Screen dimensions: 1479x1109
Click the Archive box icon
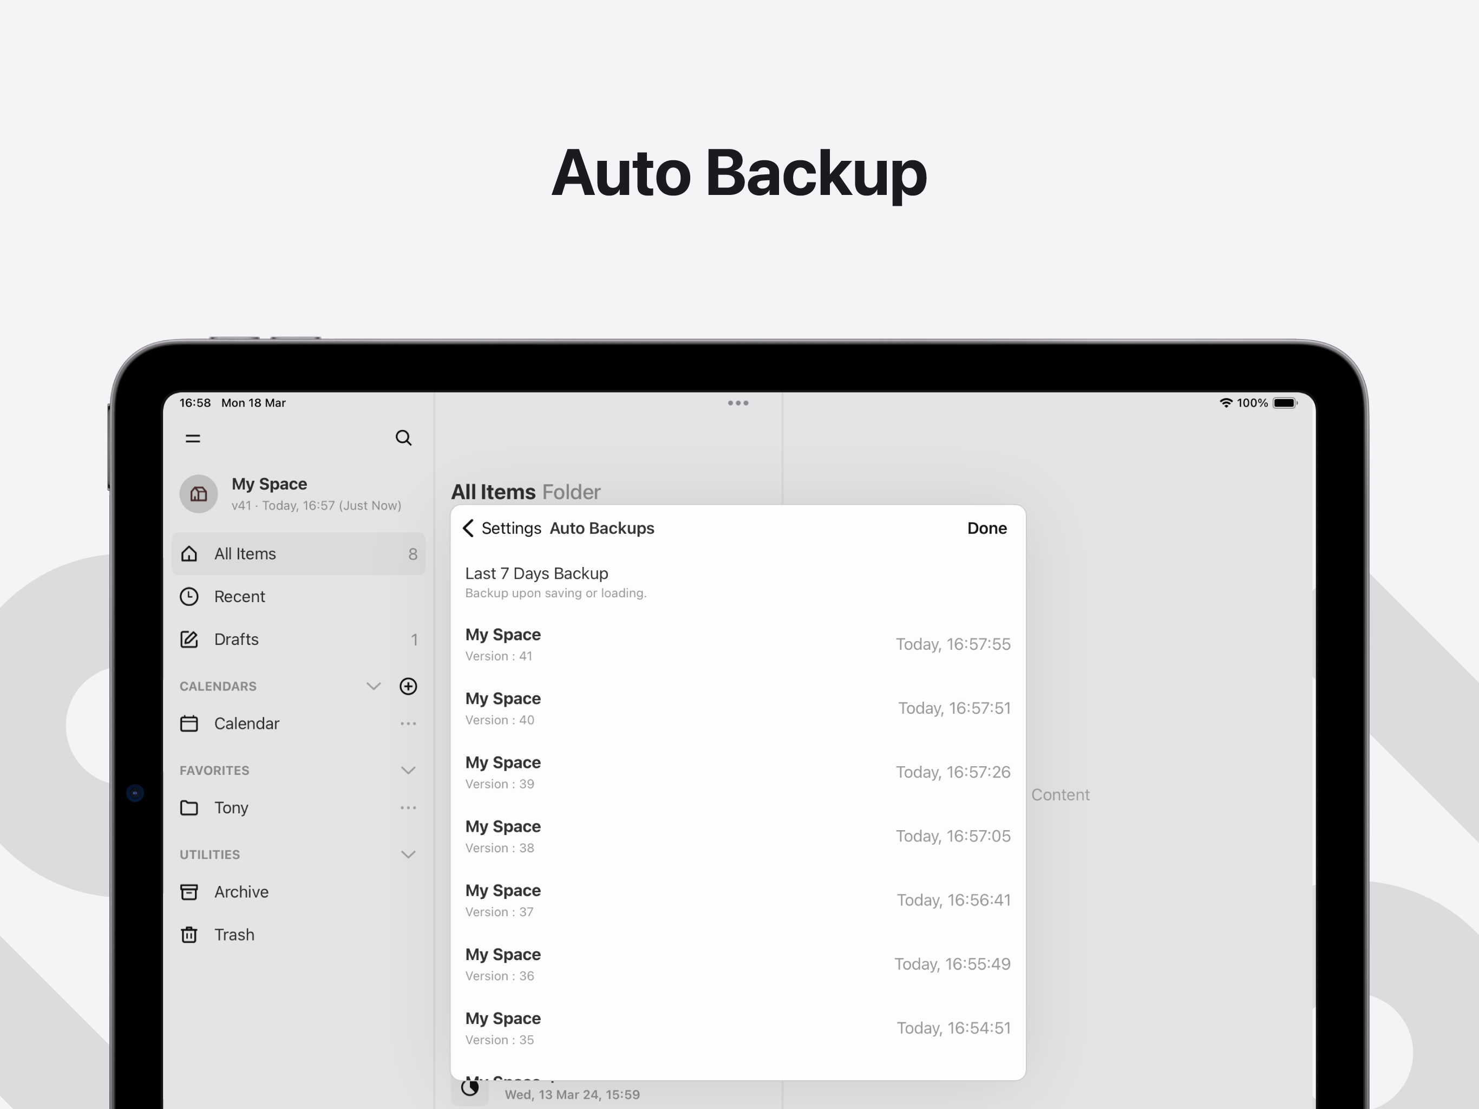(189, 892)
